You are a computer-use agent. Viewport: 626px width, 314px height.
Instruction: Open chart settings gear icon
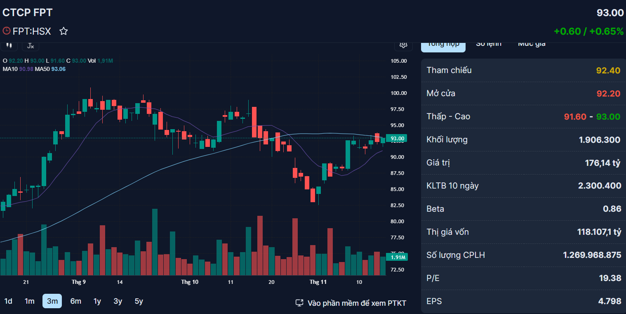click(404, 45)
